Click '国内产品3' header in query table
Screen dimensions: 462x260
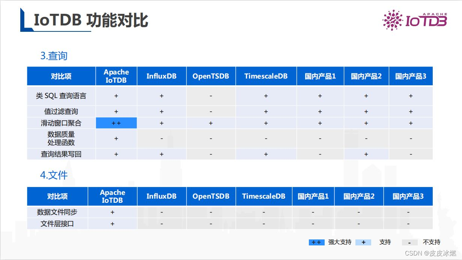point(411,76)
